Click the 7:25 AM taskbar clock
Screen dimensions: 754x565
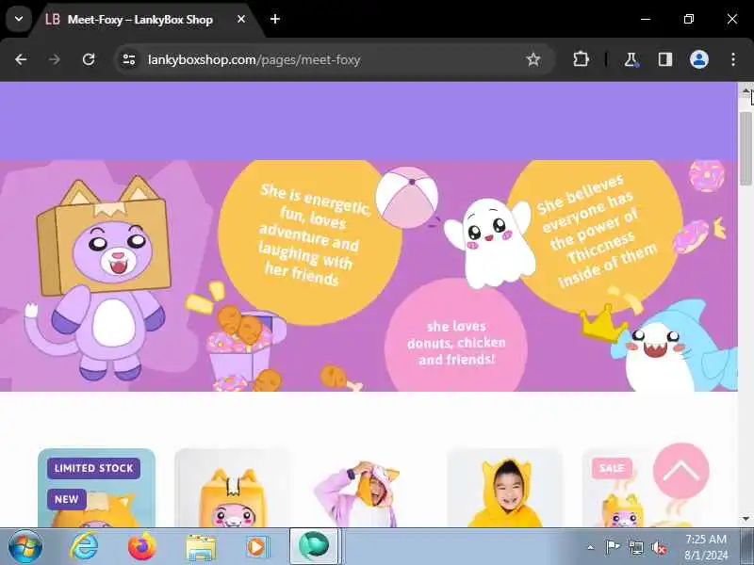[x=706, y=539]
